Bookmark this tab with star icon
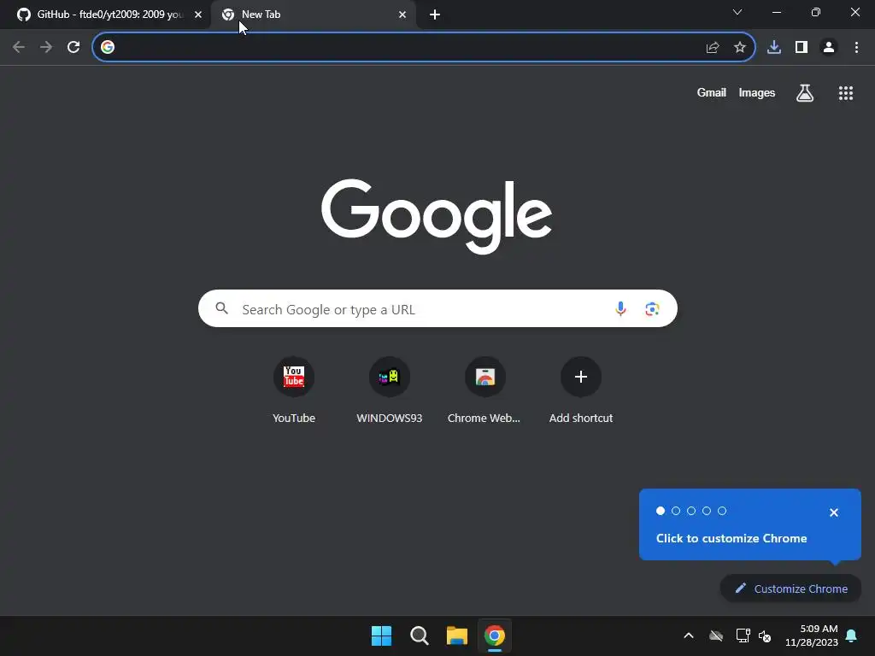This screenshot has height=656, width=875. [x=740, y=48]
